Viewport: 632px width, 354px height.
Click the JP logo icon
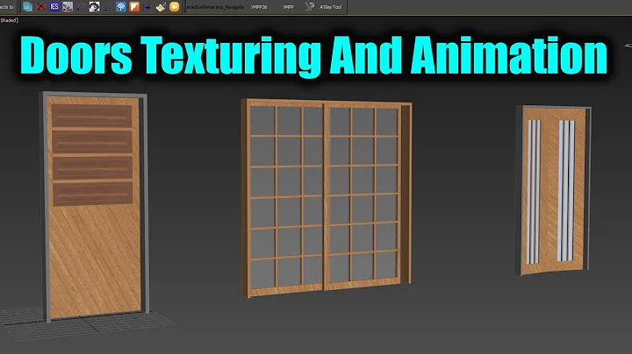click(x=309, y=6)
